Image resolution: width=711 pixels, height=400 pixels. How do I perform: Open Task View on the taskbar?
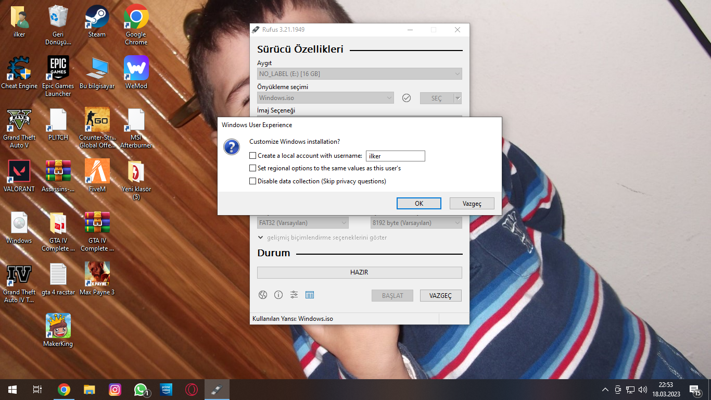click(37, 390)
